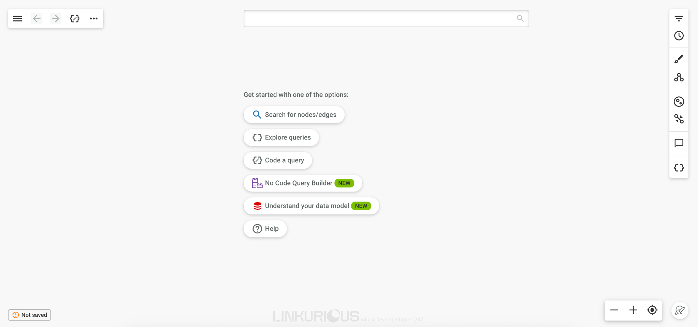
Task: Click the redo forward arrow
Action: pos(56,19)
